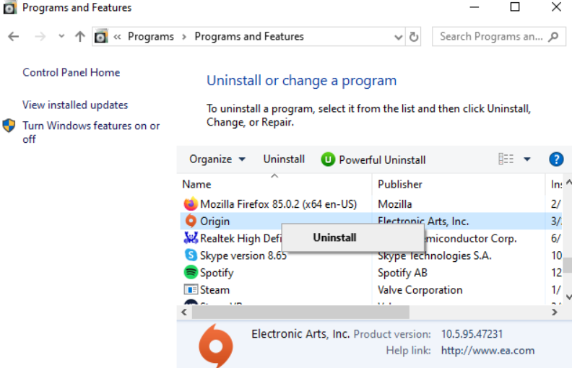Click the green Spotify icon
The image size is (572, 368).
click(x=191, y=272)
